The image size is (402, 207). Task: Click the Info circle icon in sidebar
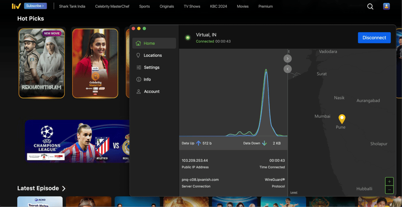pyautogui.click(x=139, y=79)
